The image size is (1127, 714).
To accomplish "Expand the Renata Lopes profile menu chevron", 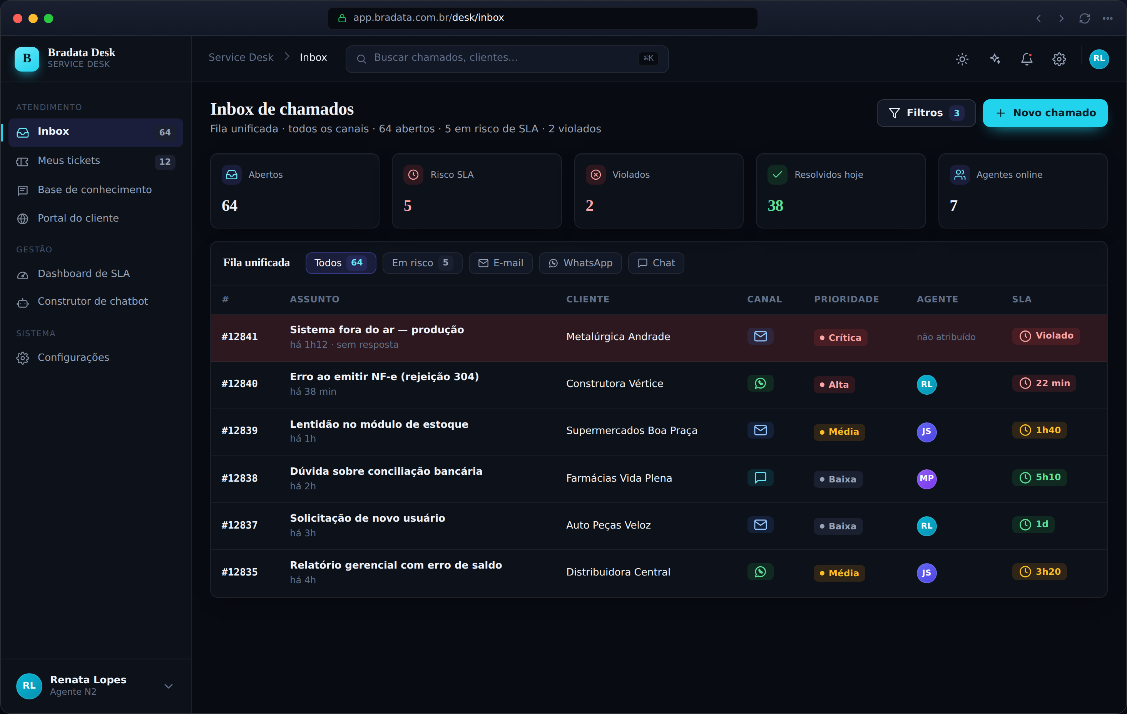I will click(x=169, y=686).
